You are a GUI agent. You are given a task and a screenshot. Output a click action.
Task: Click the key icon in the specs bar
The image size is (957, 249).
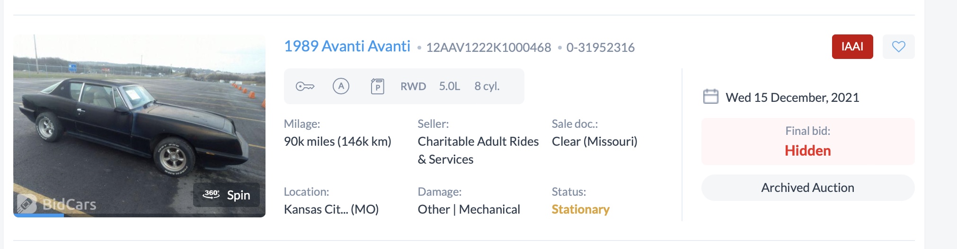(x=305, y=86)
